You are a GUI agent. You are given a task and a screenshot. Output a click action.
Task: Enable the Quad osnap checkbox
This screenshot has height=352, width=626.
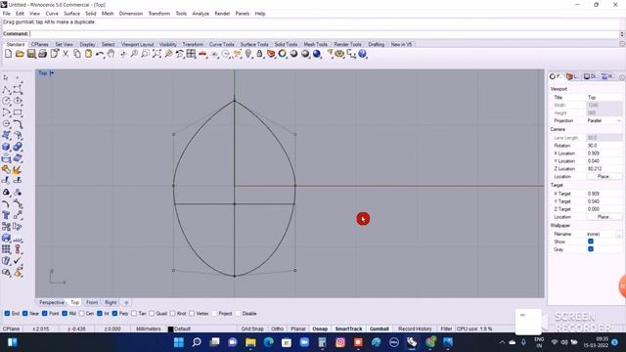152,313
